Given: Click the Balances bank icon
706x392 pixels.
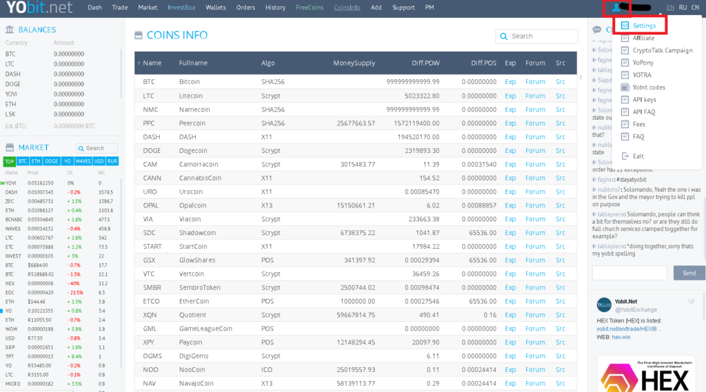Looking at the screenshot, I should (x=10, y=30).
